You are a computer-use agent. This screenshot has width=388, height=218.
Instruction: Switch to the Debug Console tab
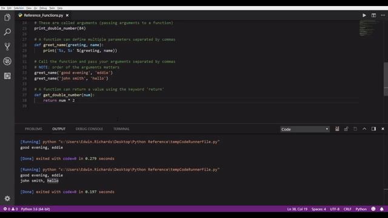(89, 129)
